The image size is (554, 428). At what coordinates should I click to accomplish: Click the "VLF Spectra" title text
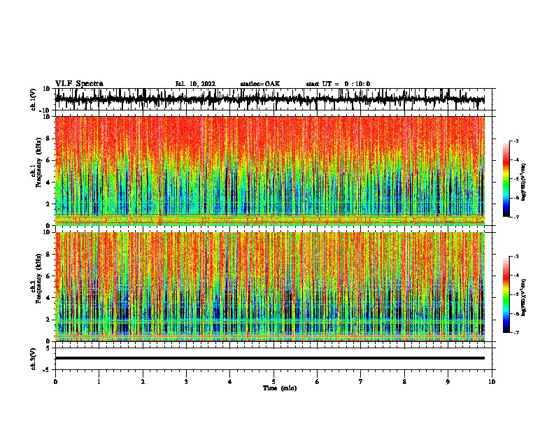(79, 84)
